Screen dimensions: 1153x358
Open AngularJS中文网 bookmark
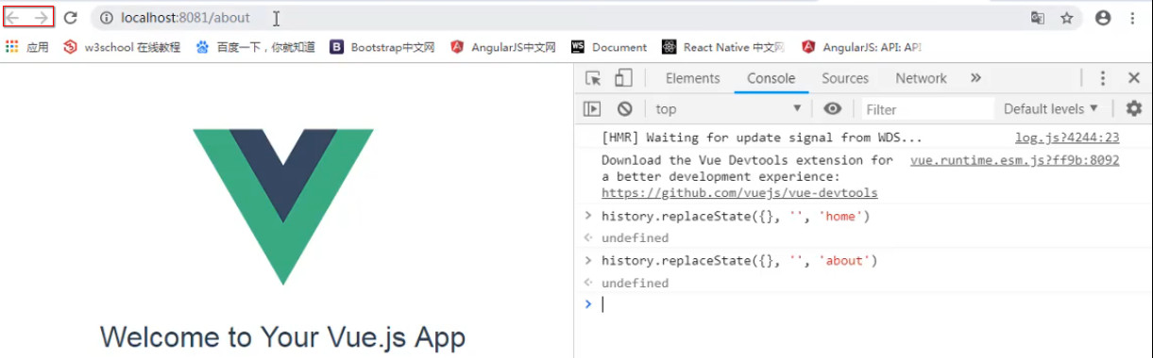point(503,47)
